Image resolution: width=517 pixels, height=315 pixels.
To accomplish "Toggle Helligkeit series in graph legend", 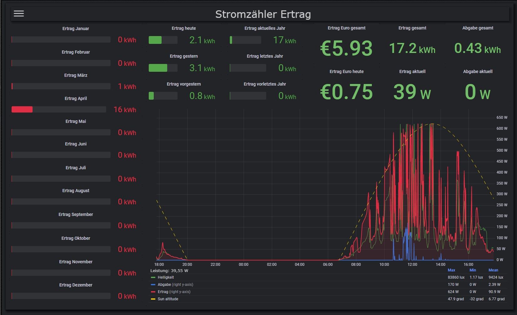I will [166, 277].
